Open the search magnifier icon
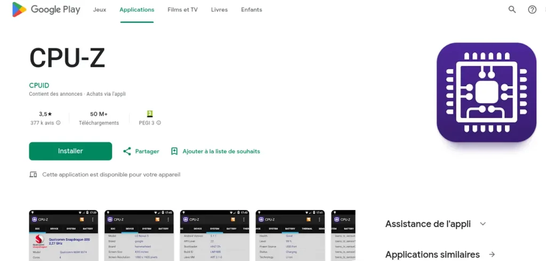This screenshot has width=546, height=261. pyautogui.click(x=512, y=10)
